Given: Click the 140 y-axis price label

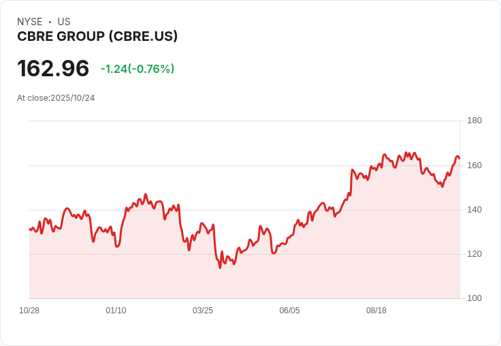Looking at the screenshot, I should (x=474, y=210).
